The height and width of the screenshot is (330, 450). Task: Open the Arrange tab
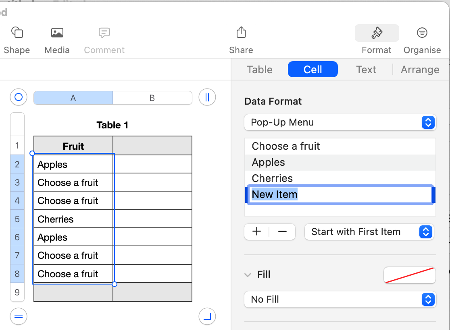pos(420,70)
